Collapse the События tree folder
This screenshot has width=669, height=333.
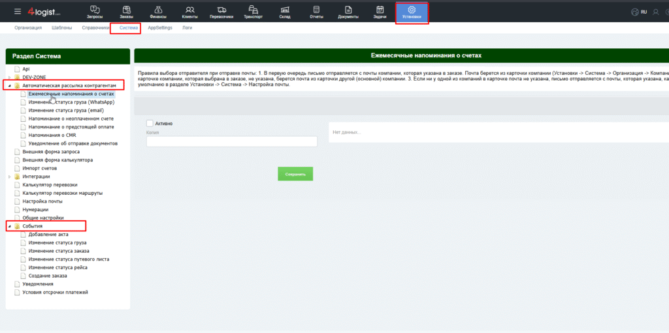click(x=9, y=226)
